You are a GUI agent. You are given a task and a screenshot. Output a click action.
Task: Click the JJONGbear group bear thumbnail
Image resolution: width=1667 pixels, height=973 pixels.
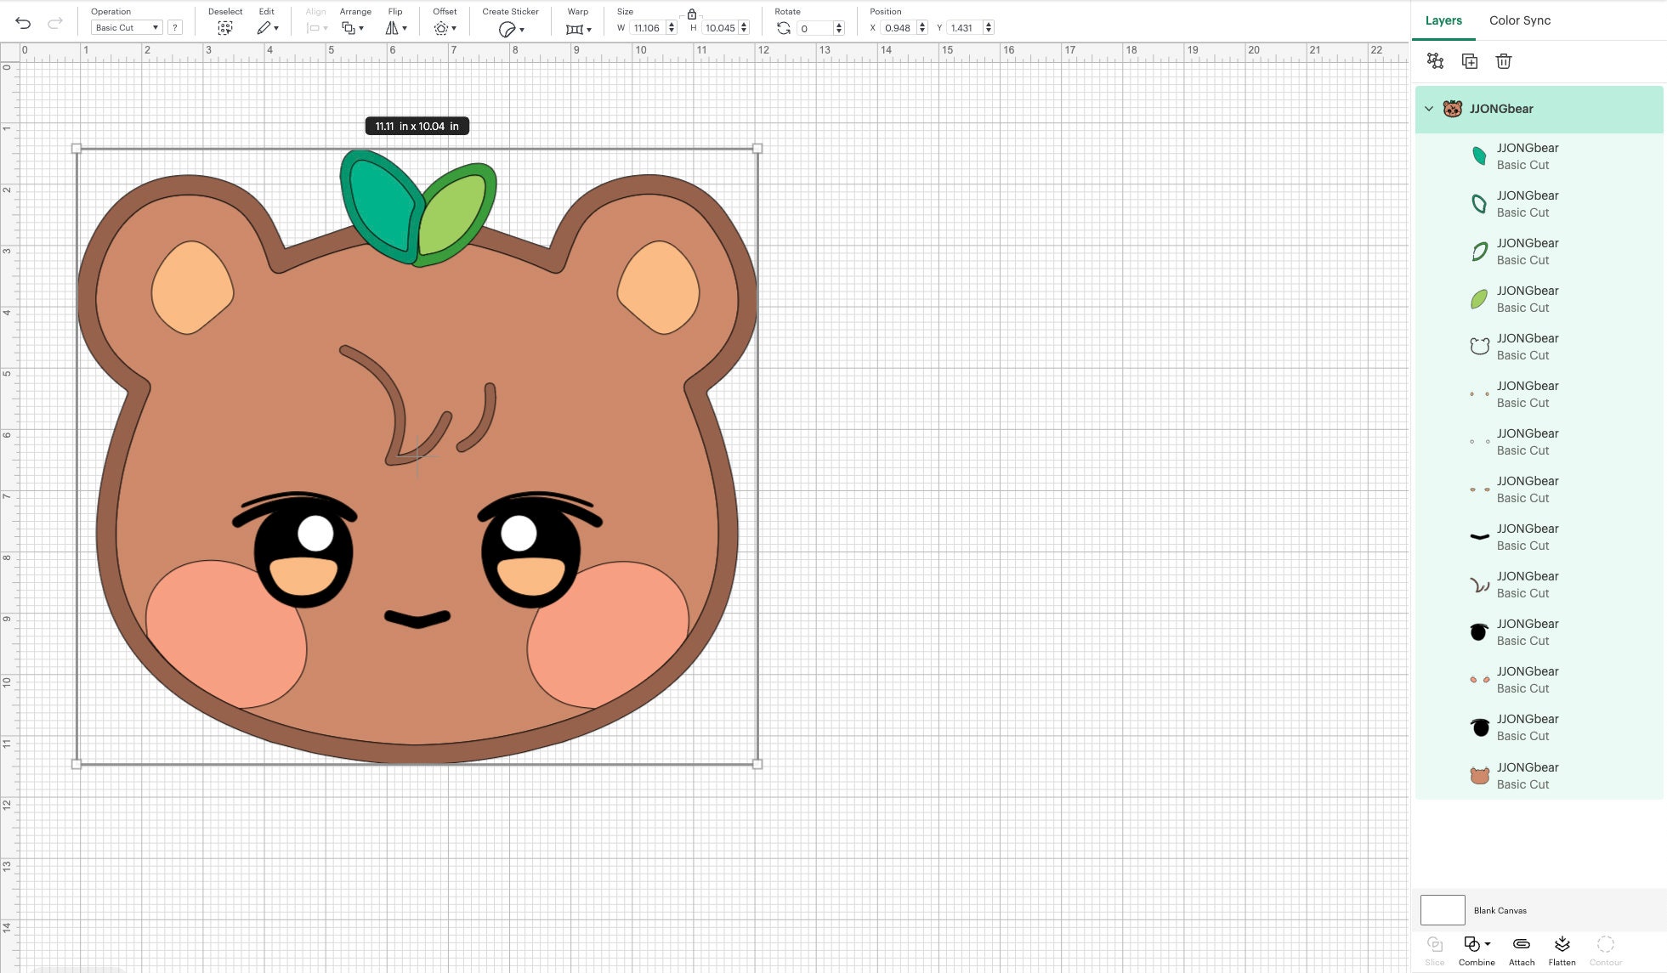coord(1453,109)
